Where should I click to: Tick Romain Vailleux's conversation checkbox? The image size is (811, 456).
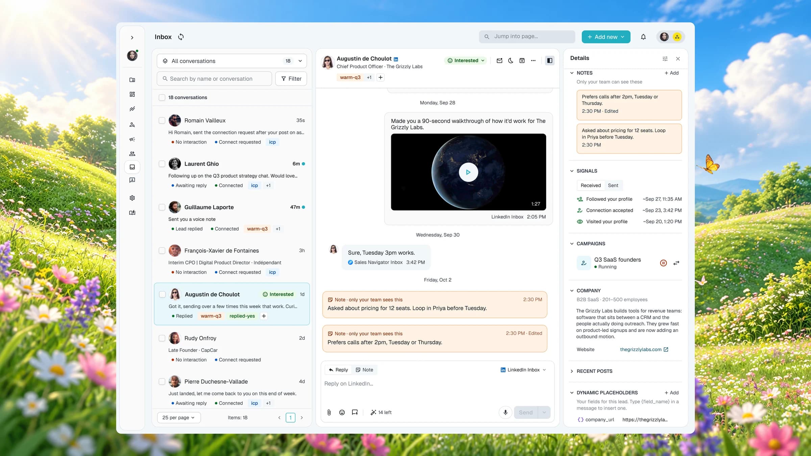[162, 120]
